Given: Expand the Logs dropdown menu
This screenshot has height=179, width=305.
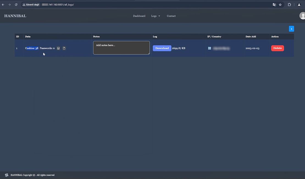Looking at the screenshot, I should [156, 16].
